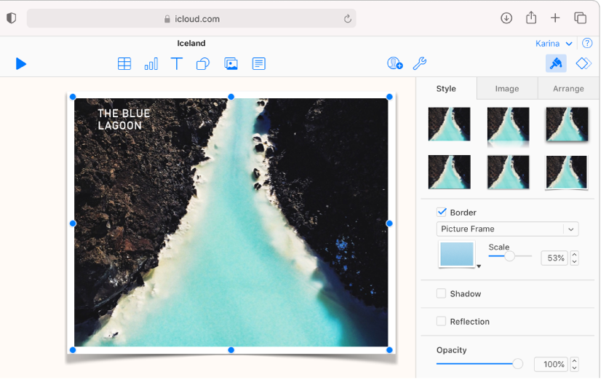Open the frame style swatch picker
This screenshot has height=380, width=601.
(458, 256)
